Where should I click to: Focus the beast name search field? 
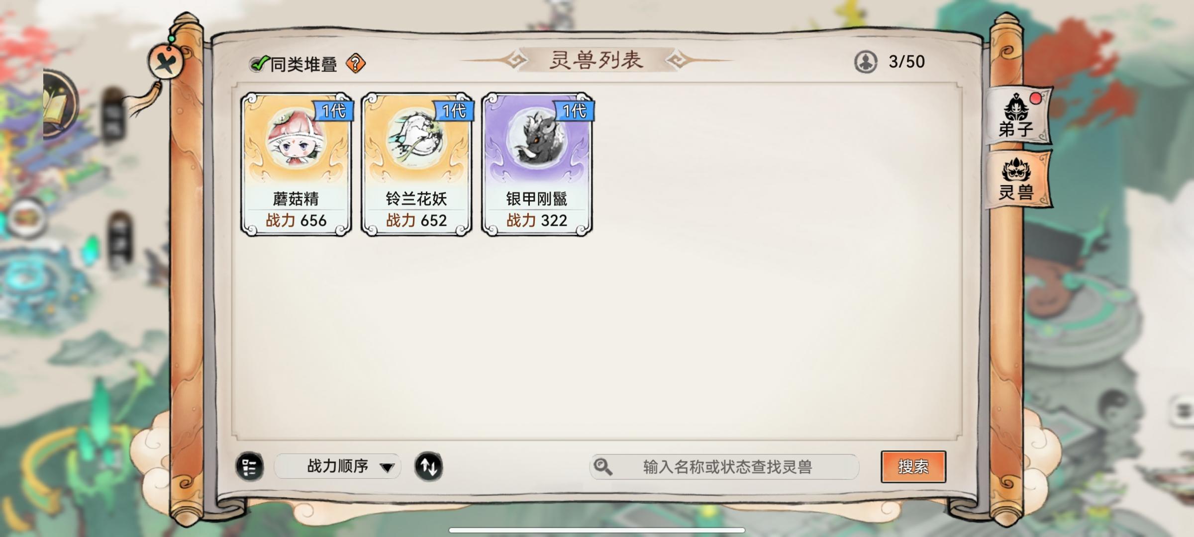[724, 467]
